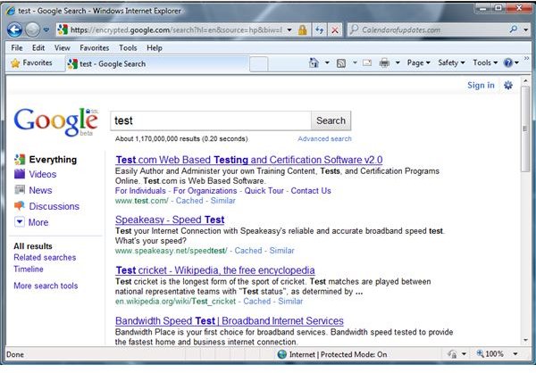Click the Google favicon in address bar
536x373 pixels.
pos(63,29)
